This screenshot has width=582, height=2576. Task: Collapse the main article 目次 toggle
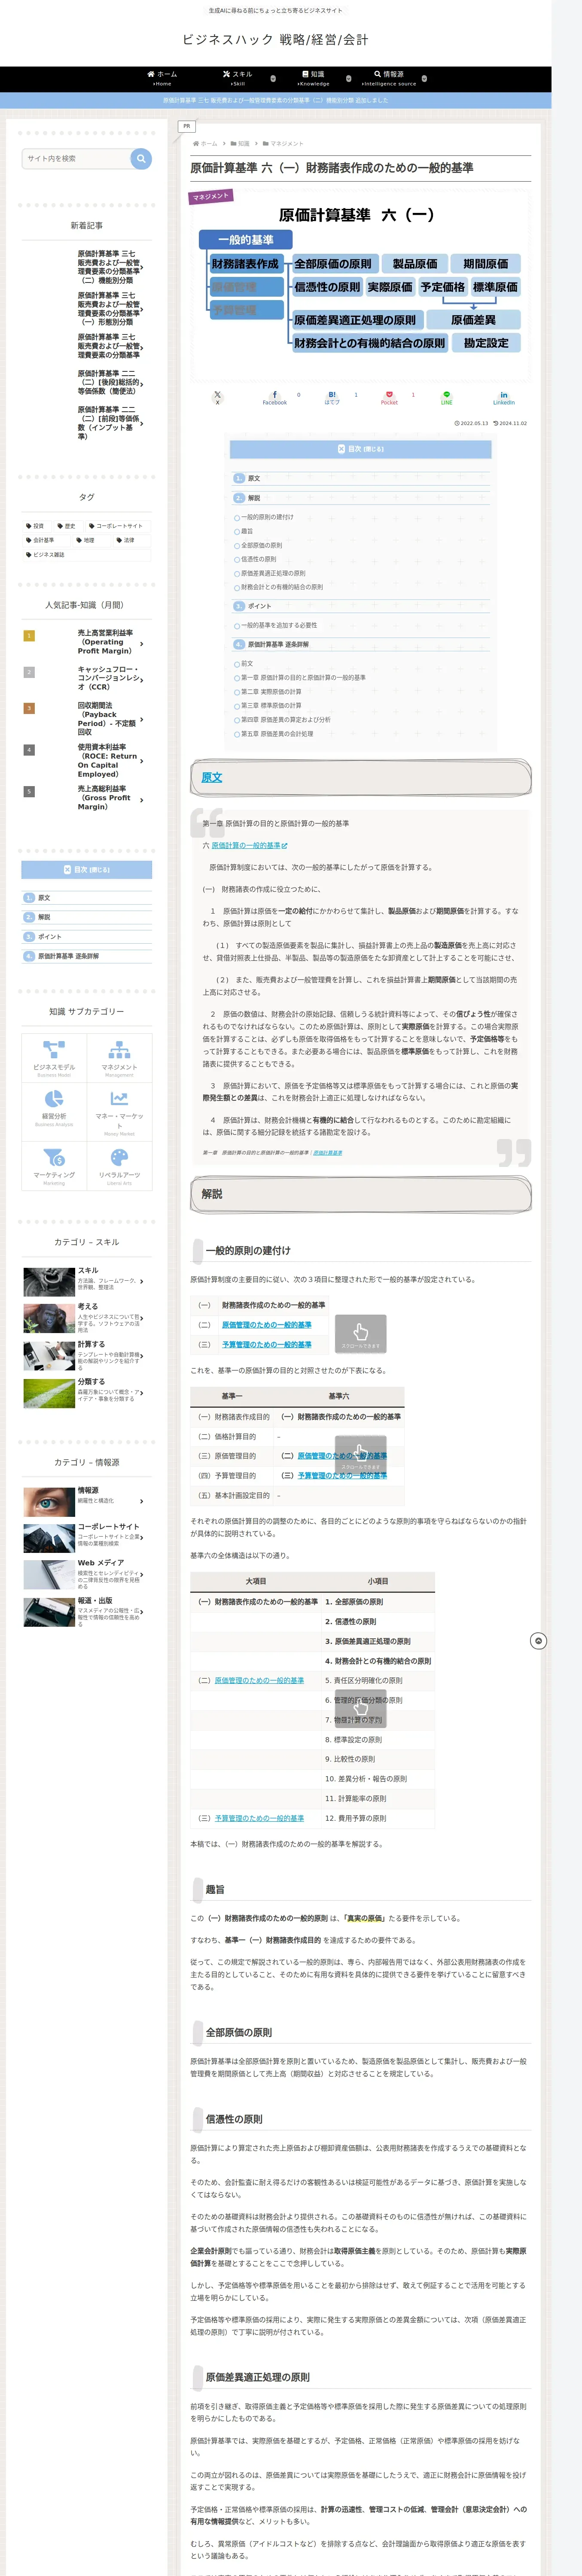361,449
